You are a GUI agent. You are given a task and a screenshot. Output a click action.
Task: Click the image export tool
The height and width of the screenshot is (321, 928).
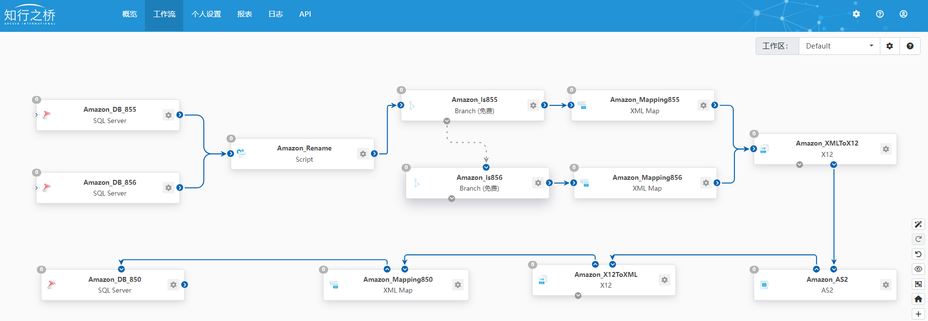(x=918, y=284)
